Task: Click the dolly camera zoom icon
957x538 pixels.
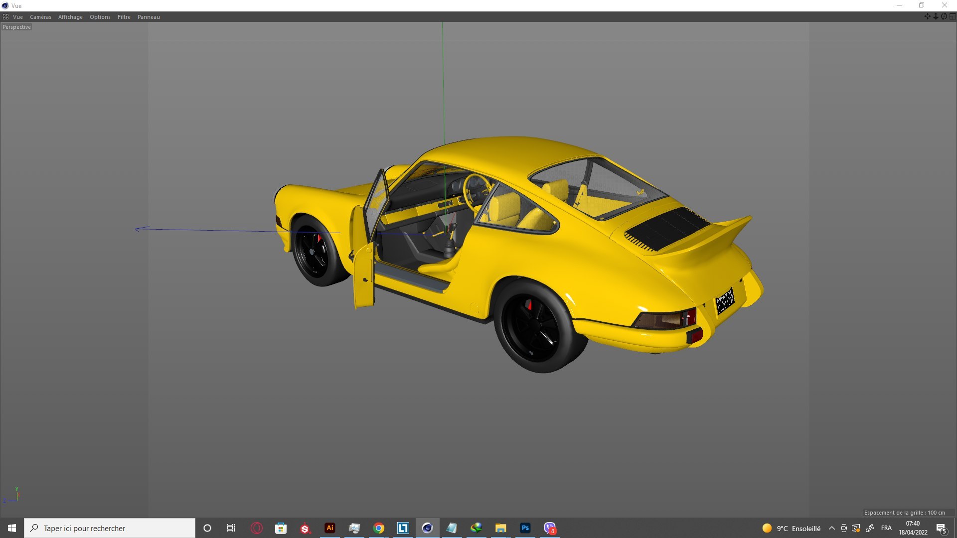Action: click(x=936, y=16)
